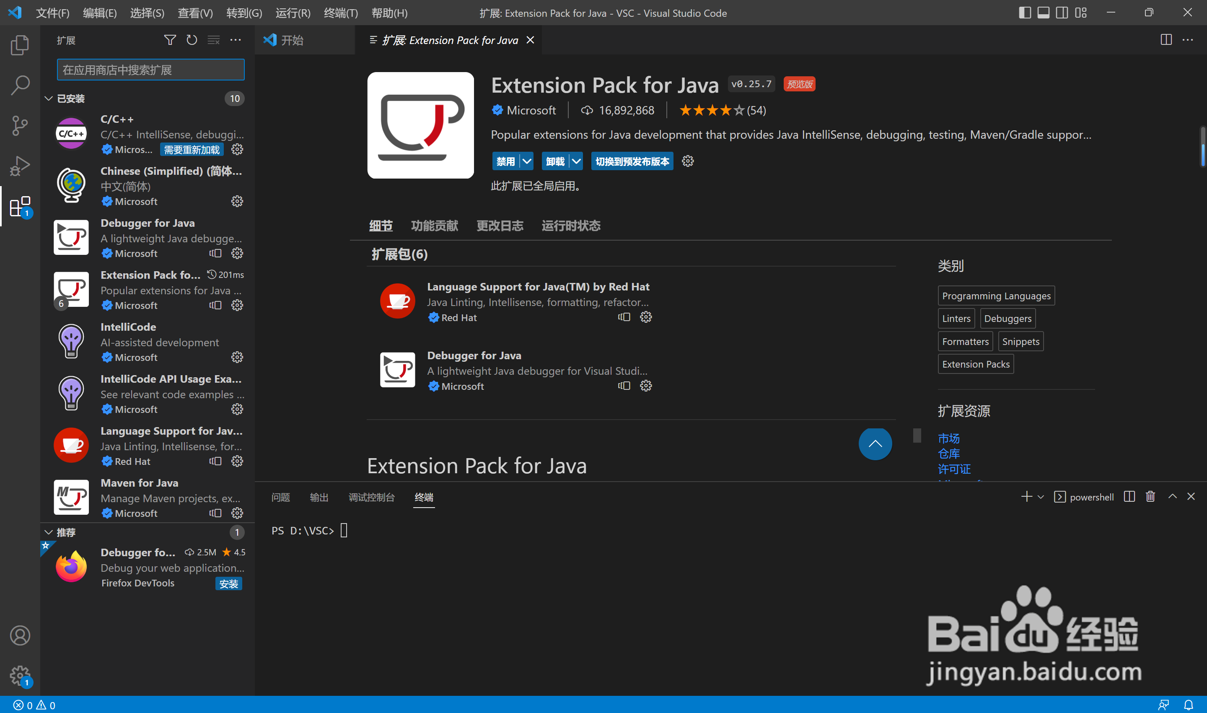Click the kill terminal trash icon
The image size is (1207, 713).
(x=1150, y=496)
